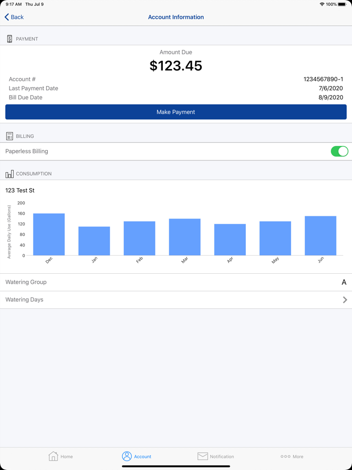The height and width of the screenshot is (470, 352).
Task: Select the Dec consumption bar
Action: click(49, 234)
